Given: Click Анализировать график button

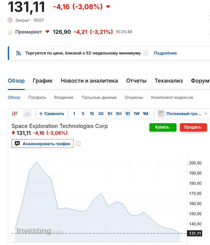Looking at the screenshot, I should point(42,143).
